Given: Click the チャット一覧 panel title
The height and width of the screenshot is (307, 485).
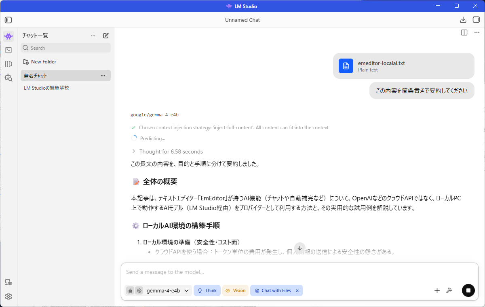Looking at the screenshot, I should pyautogui.click(x=35, y=36).
